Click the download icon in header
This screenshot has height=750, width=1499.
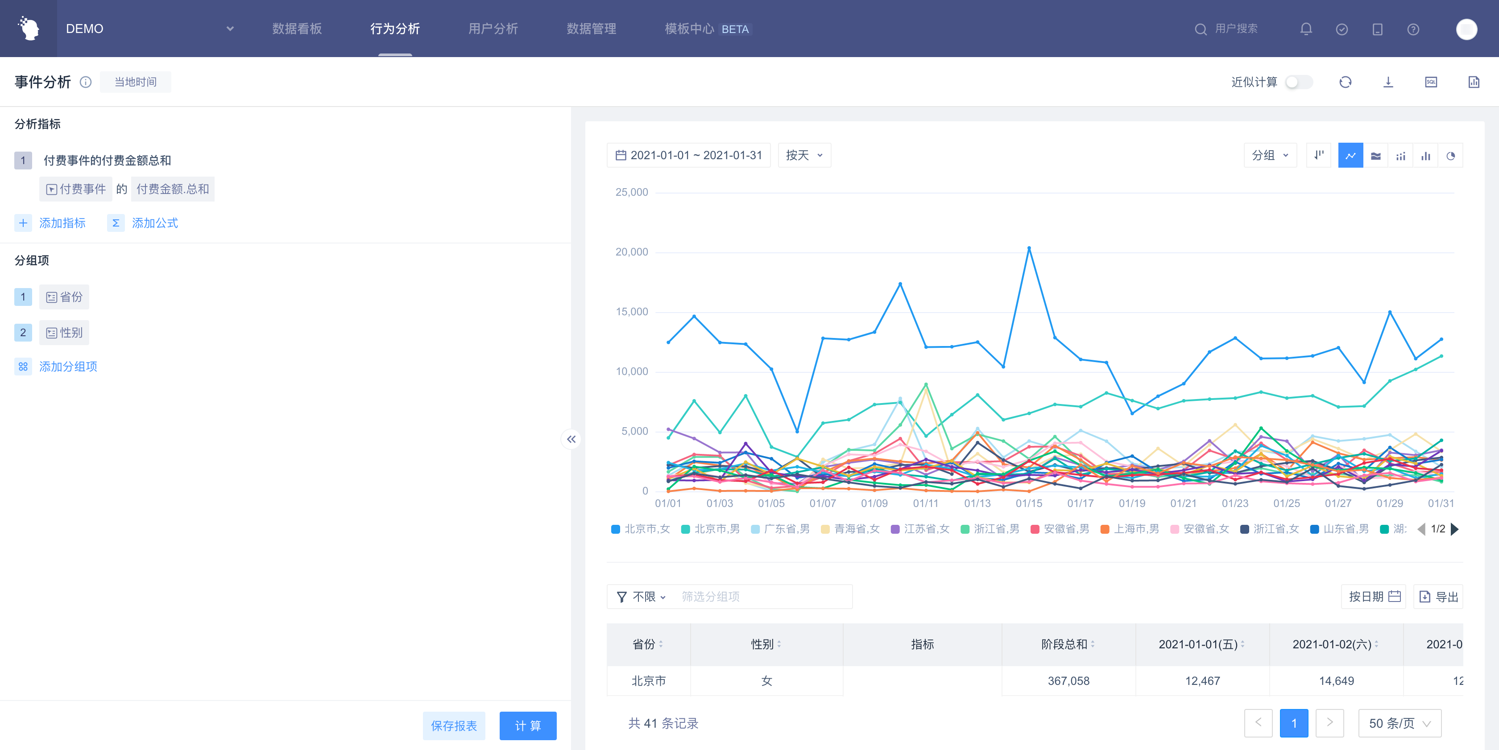click(1388, 82)
